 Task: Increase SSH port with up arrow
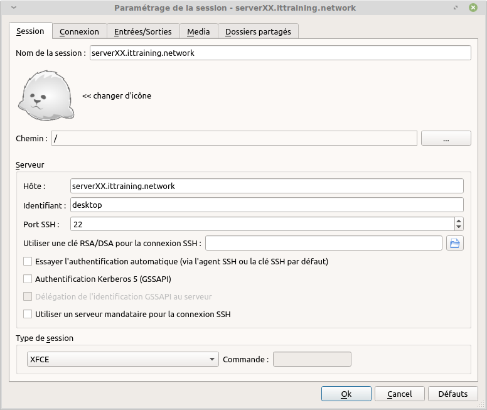[x=459, y=220]
